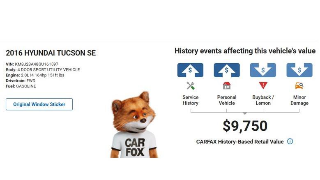Click the orange damaged car icon
Screen dimensions: 320x180
299,86
